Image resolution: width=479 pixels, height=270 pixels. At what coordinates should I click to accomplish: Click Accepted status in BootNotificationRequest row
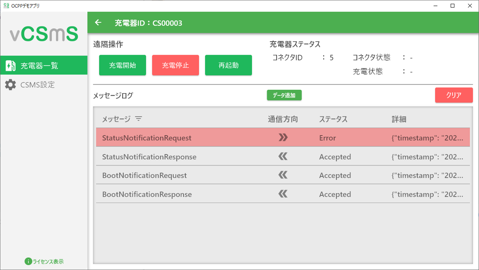[335, 175]
